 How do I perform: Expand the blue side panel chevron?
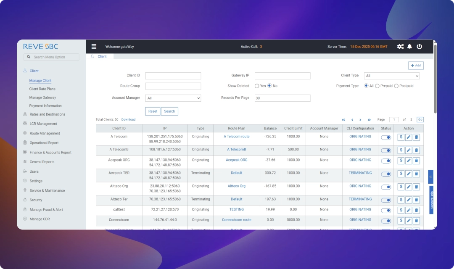[x=430, y=177]
